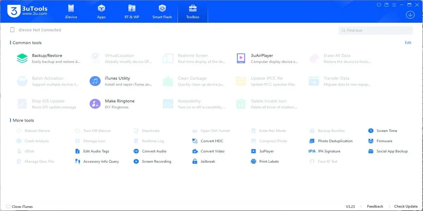This screenshot has height=211, width=423.
Task: Click the Feedback button
Action: click(375, 206)
